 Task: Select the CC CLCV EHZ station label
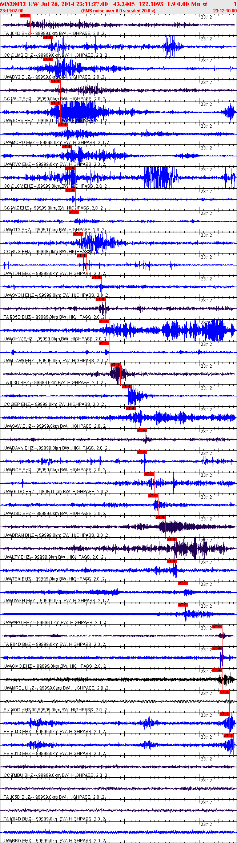(x=18, y=186)
